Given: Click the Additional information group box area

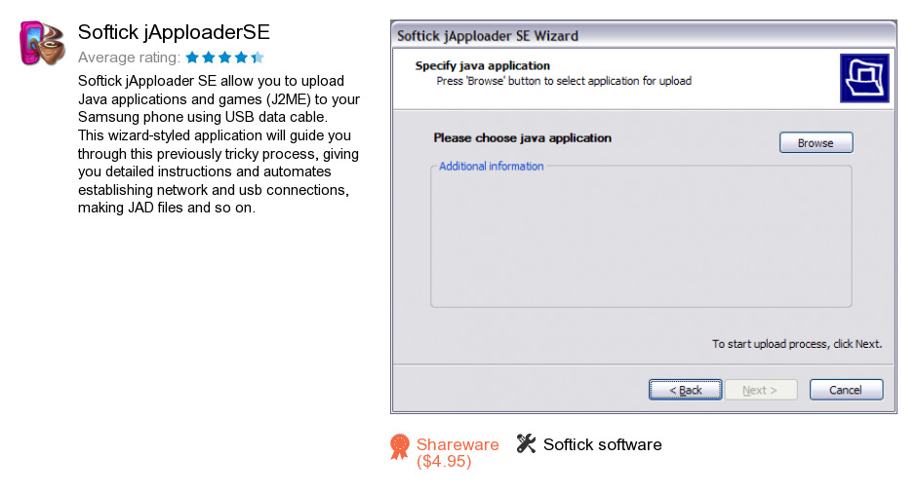Looking at the screenshot, I should [641, 237].
